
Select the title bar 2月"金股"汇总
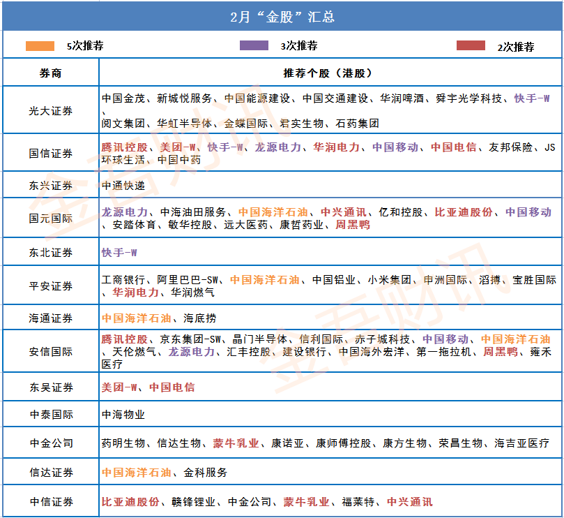click(x=282, y=16)
